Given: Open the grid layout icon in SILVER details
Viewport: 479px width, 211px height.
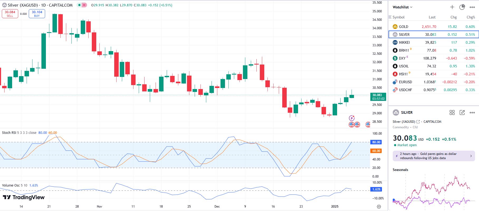Looking at the screenshot, I should click(452, 112).
